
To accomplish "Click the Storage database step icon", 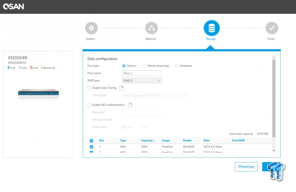I will (x=211, y=28).
